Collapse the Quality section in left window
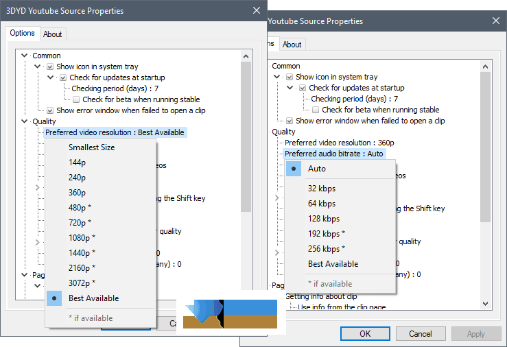The width and height of the screenshot is (507, 347). click(x=24, y=121)
